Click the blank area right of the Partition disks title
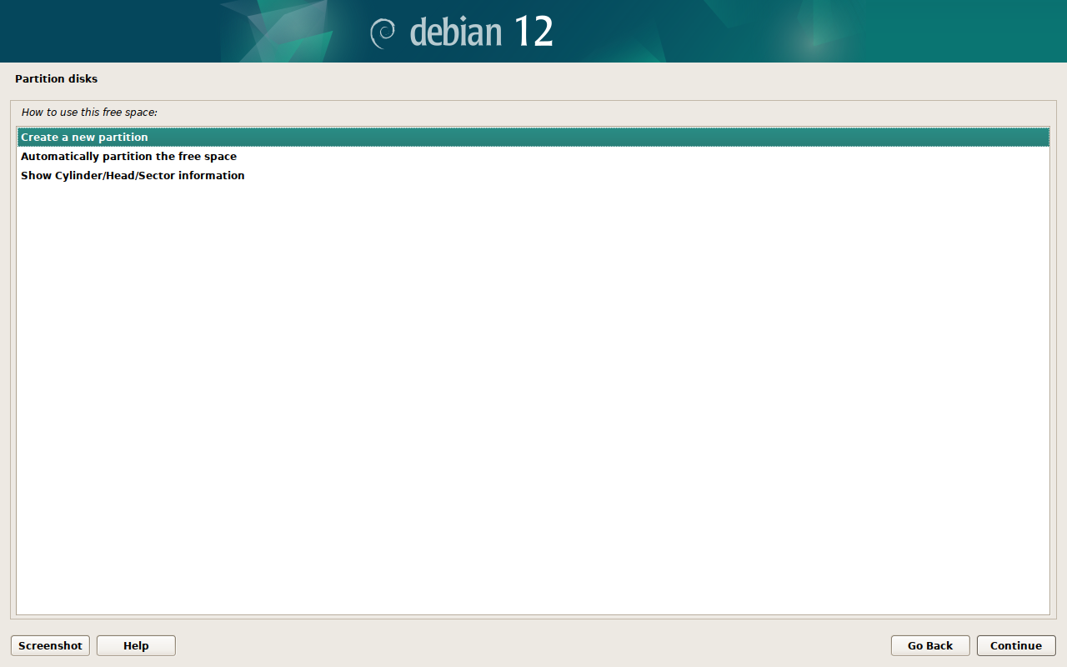Image resolution: width=1067 pixels, height=667 pixels. tap(584, 79)
